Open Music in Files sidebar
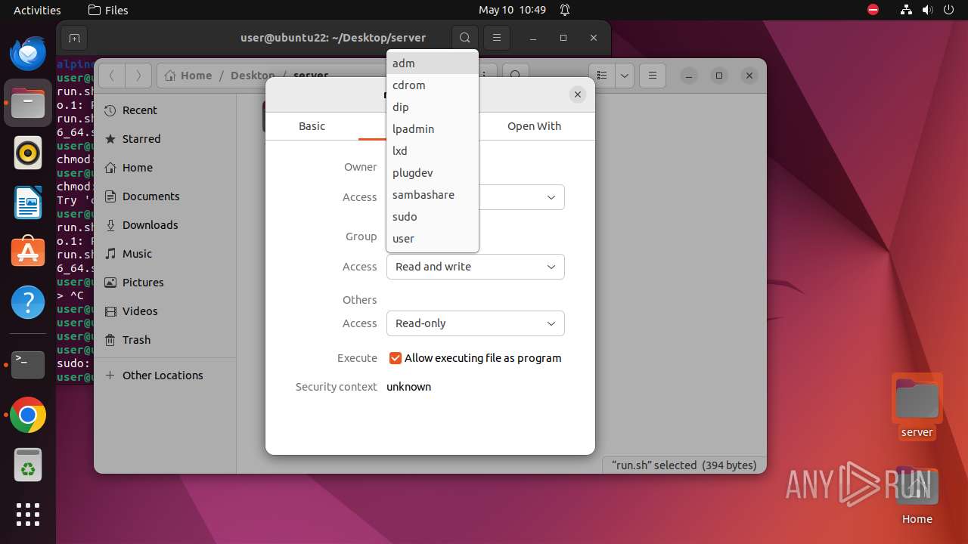This screenshot has width=968, height=544. [165, 254]
